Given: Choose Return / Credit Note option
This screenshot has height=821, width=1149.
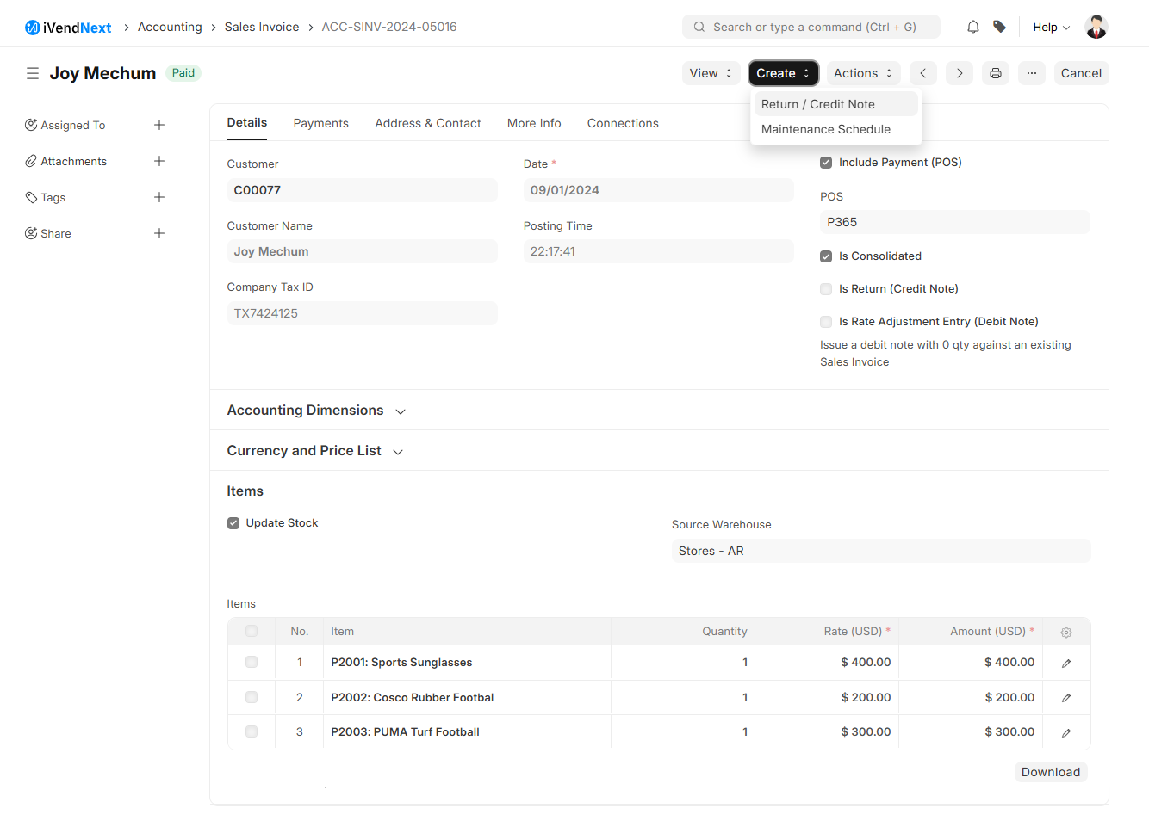Looking at the screenshot, I should pyautogui.click(x=835, y=104).
